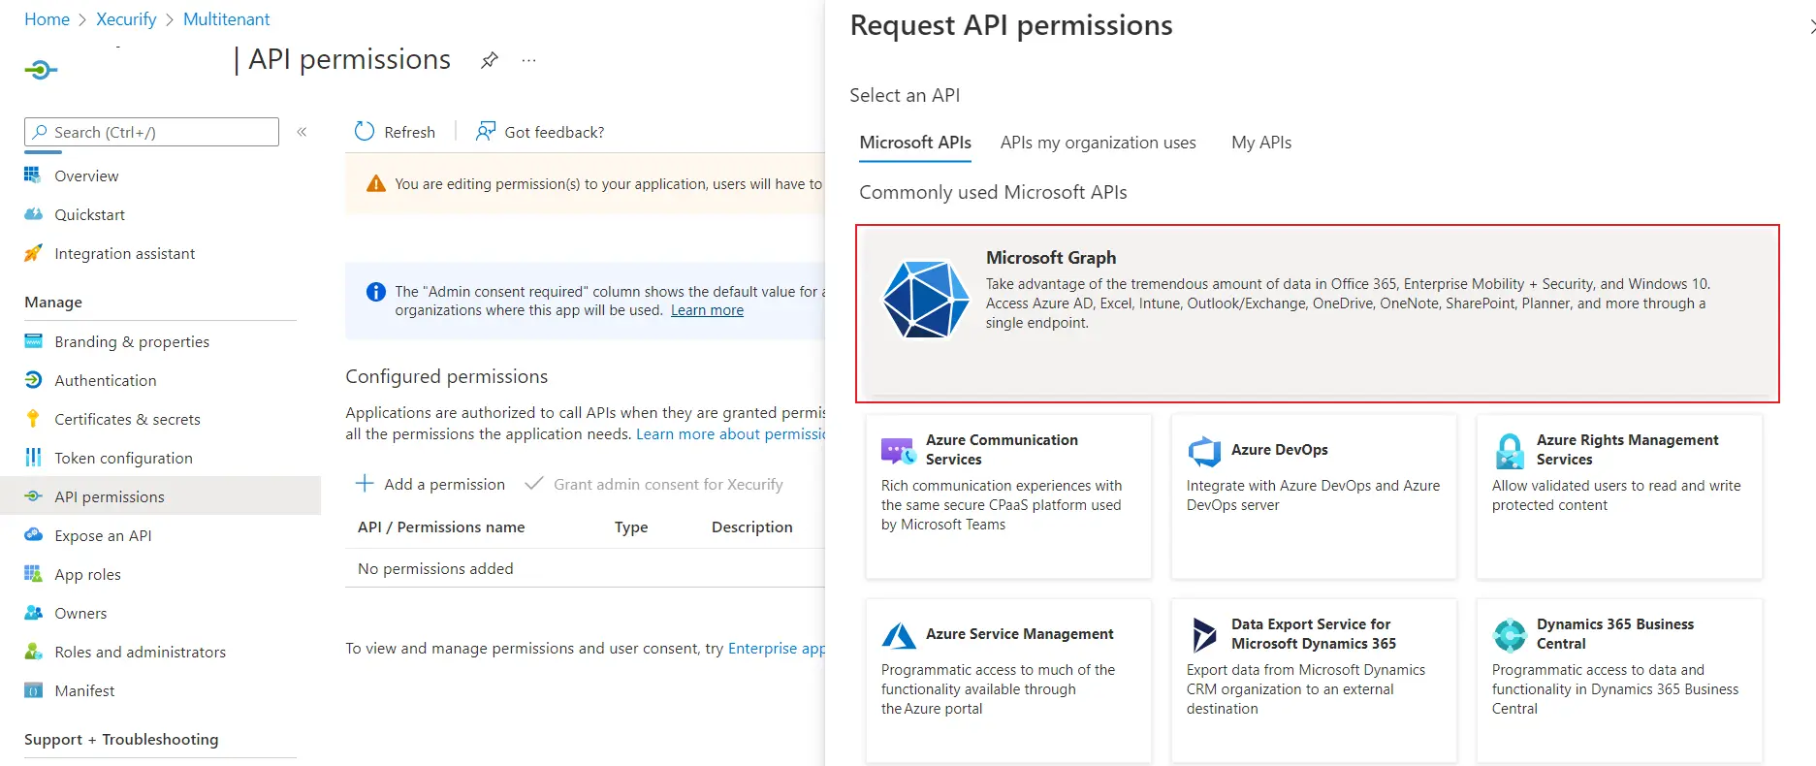Click the Roles and administrators icon
The width and height of the screenshot is (1816, 766).
click(x=33, y=652)
